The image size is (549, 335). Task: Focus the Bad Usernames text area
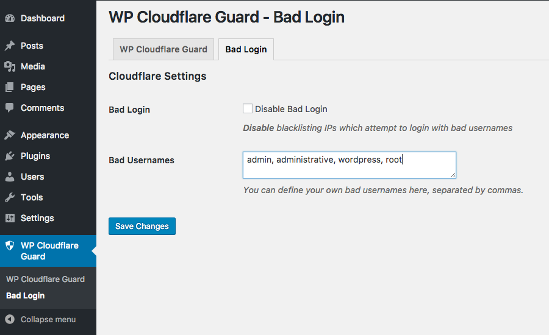350,165
